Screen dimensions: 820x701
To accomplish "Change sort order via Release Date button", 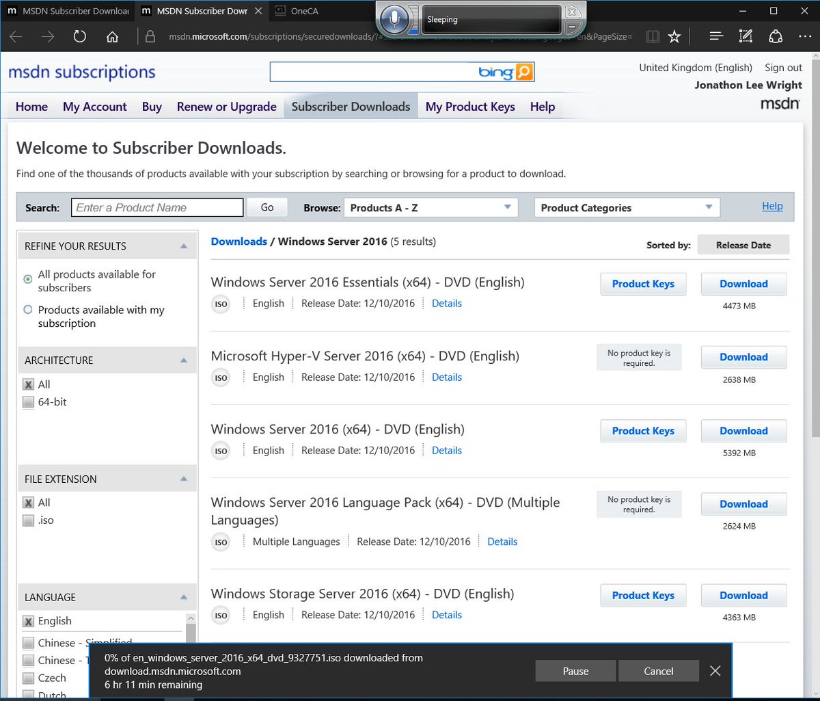I will (x=743, y=245).
